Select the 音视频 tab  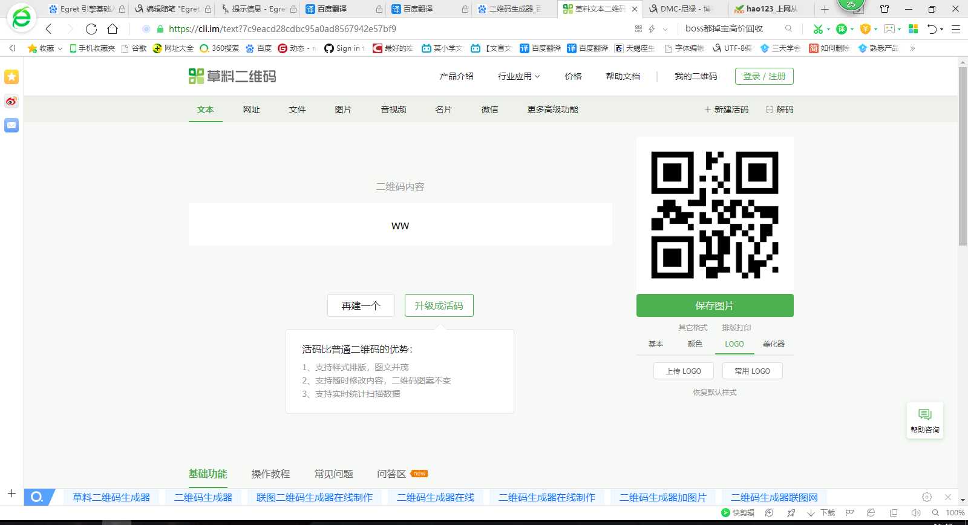click(x=394, y=109)
